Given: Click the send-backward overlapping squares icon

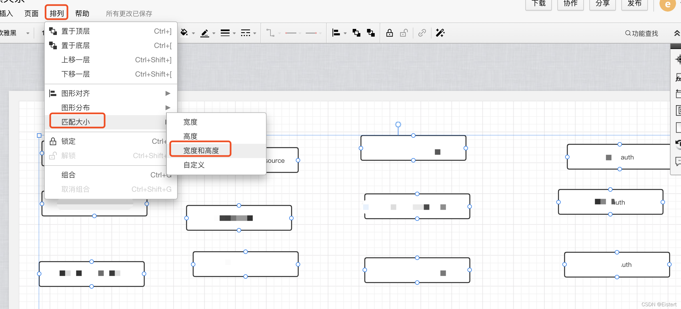Looking at the screenshot, I should click(370, 33).
